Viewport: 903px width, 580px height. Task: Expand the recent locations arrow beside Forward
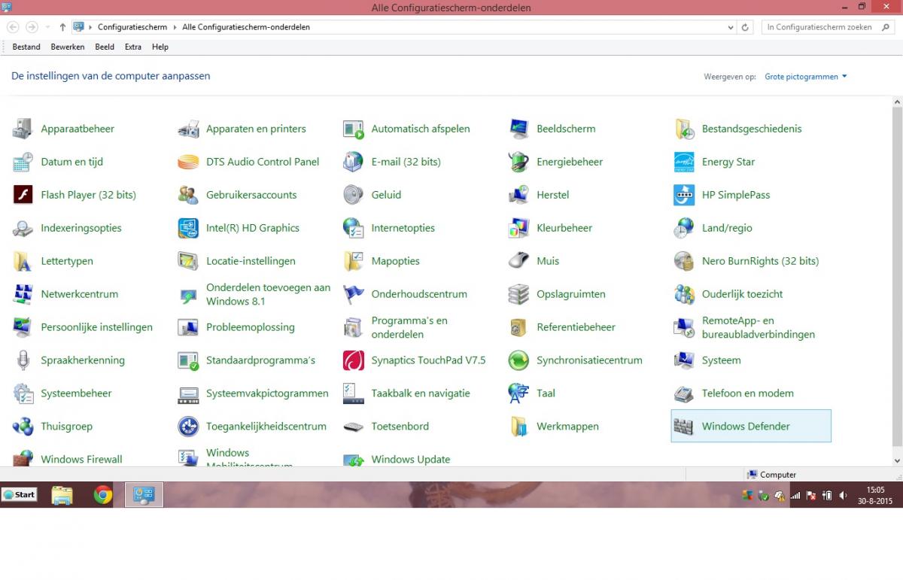coord(48,27)
